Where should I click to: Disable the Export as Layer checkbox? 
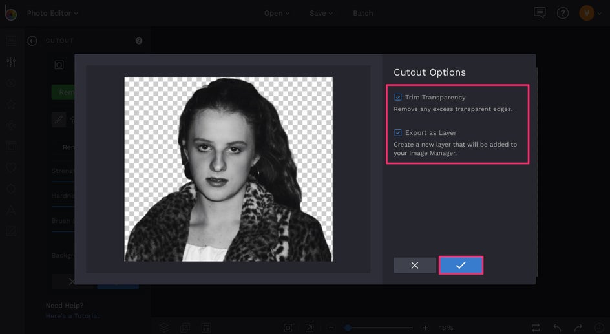[x=398, y=132]
